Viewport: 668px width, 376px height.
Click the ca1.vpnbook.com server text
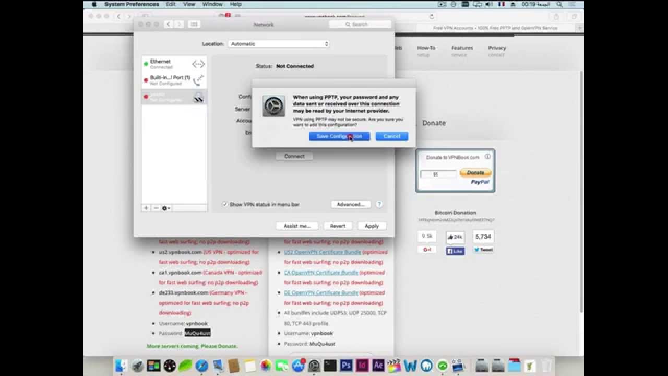180,272
